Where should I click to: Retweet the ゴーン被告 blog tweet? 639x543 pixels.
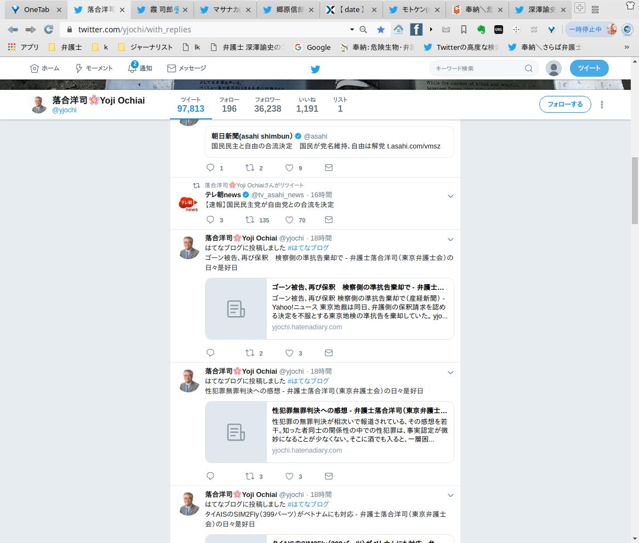(250, 353)
